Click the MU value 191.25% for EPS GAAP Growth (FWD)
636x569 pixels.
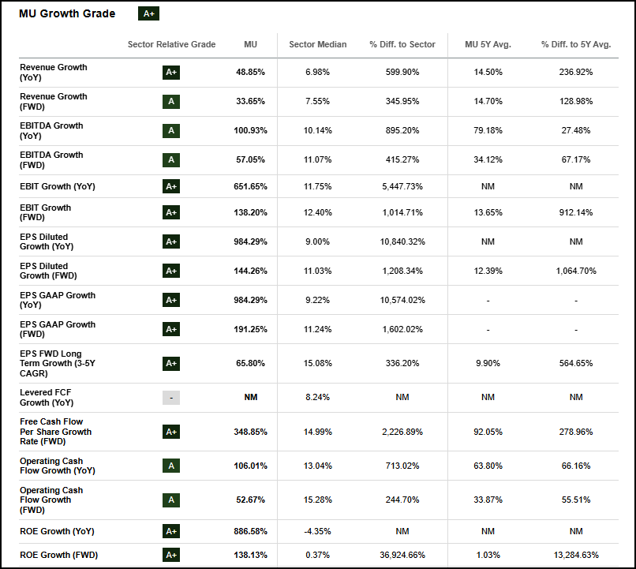(250, 330)
